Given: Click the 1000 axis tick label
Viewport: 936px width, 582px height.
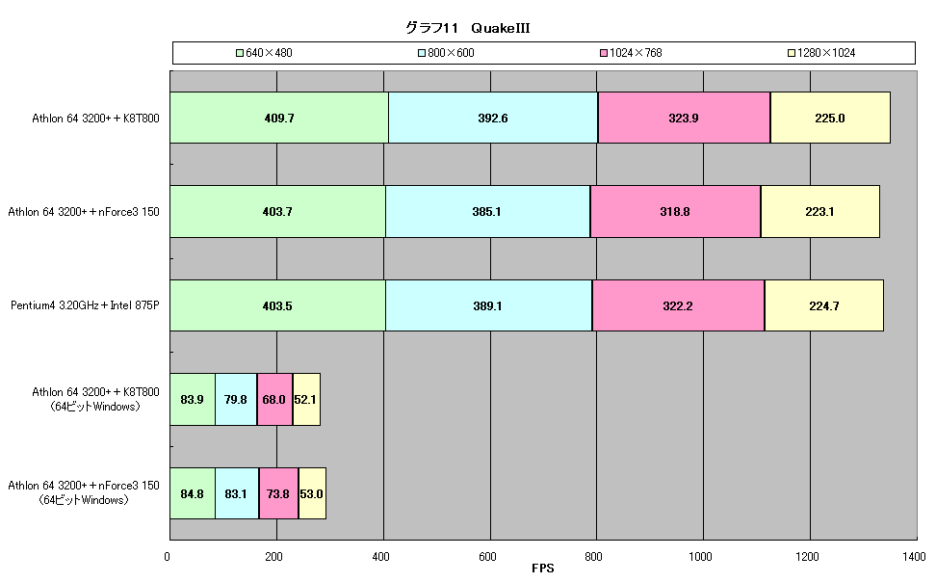Looking at the screenshot, I should click(700, 557).
